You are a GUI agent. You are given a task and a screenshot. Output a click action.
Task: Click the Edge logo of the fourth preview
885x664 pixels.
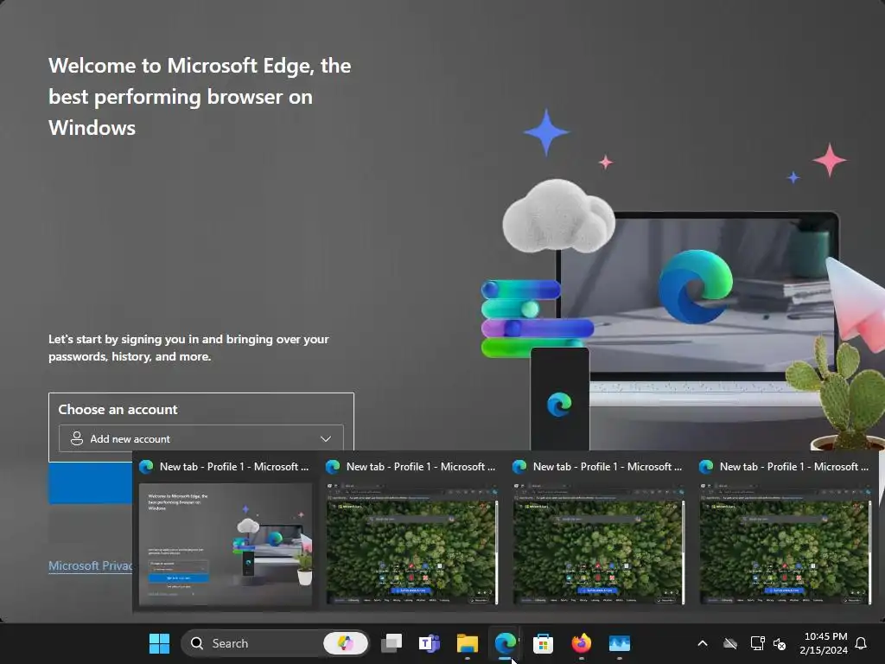[x=706, y=466]
